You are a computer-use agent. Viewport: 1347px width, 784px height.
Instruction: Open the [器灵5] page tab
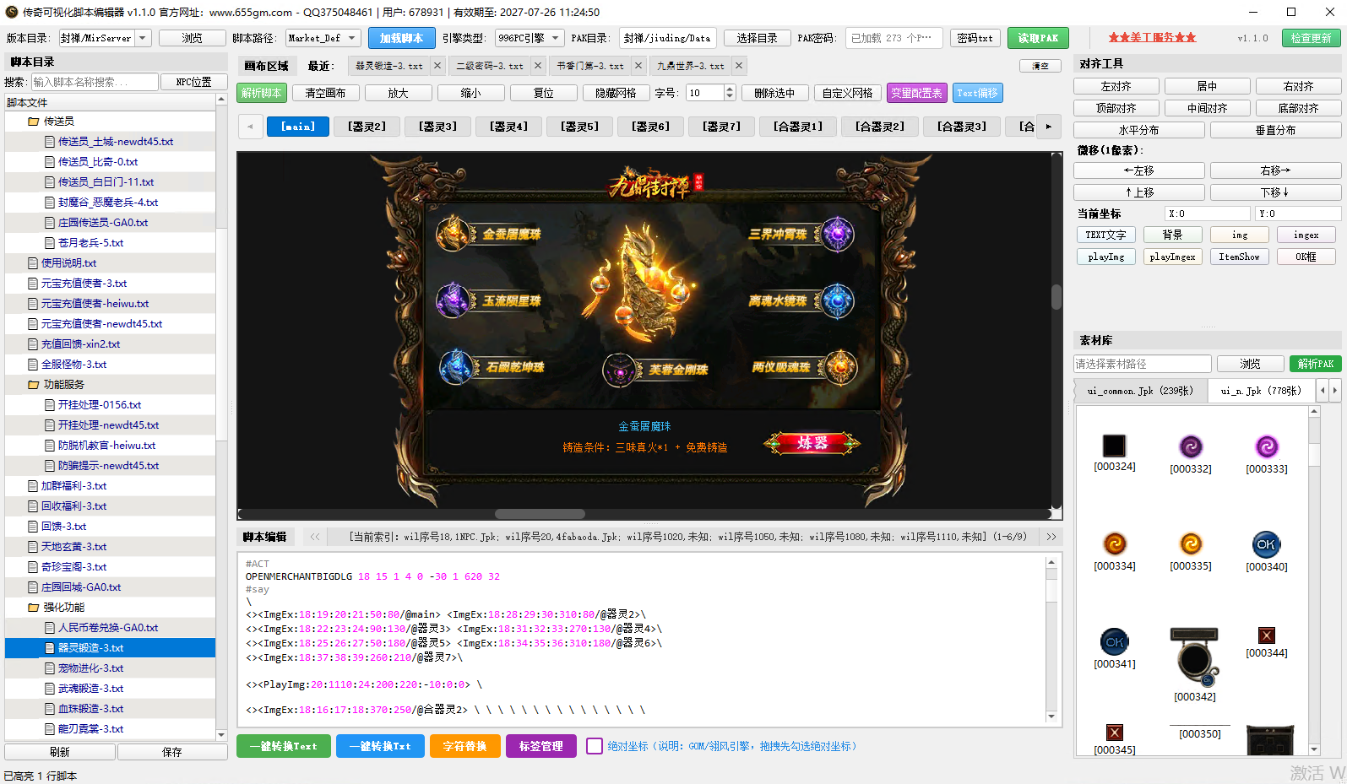580,127
